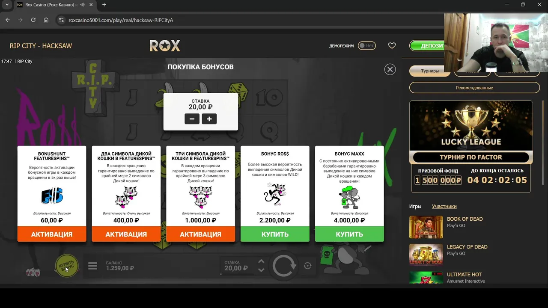
Task: Open Ultimate Hot game thumbnail
Action: tap(426, 278)
